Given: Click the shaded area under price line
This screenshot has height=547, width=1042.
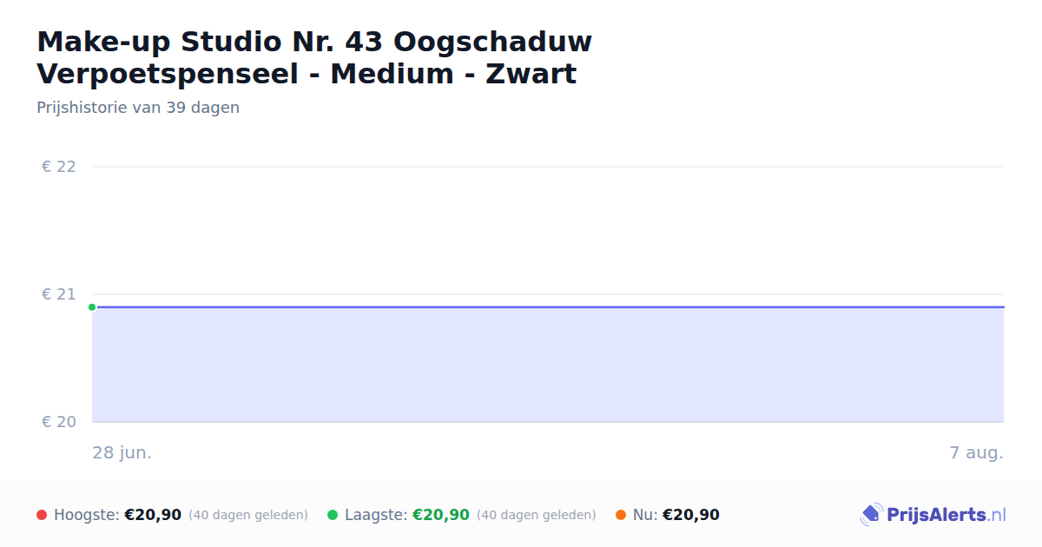Looking at the screenshot, I should [548, 365].
